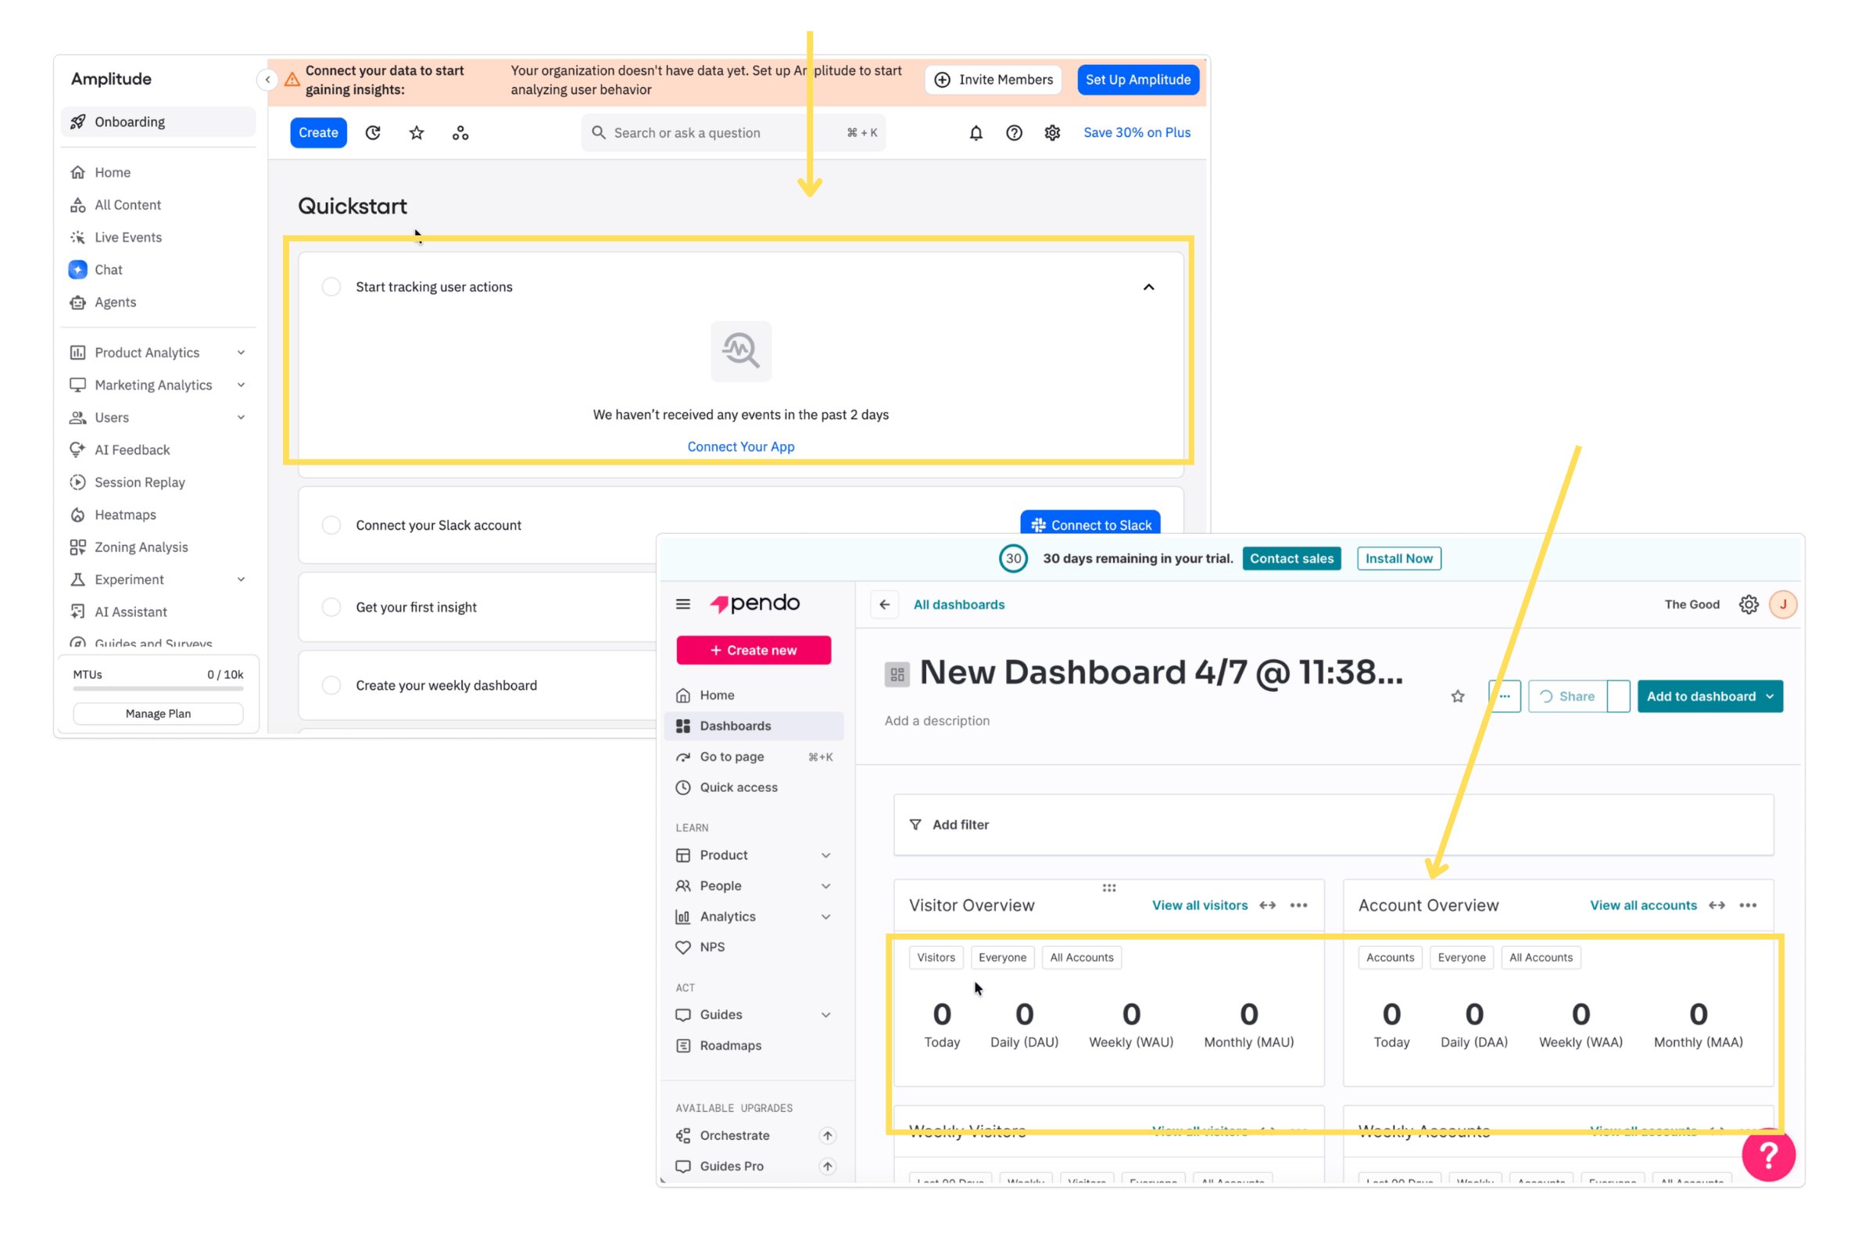Click Invite Members button

993,80
